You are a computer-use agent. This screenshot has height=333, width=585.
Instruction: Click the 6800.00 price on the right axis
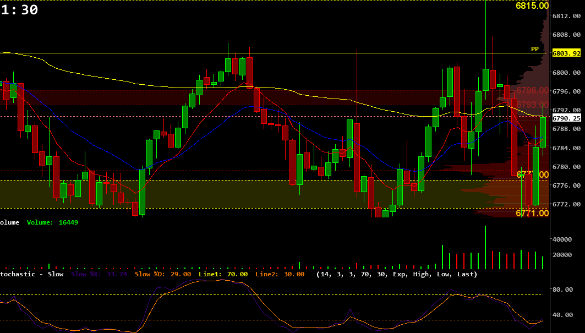pos(567,72)
